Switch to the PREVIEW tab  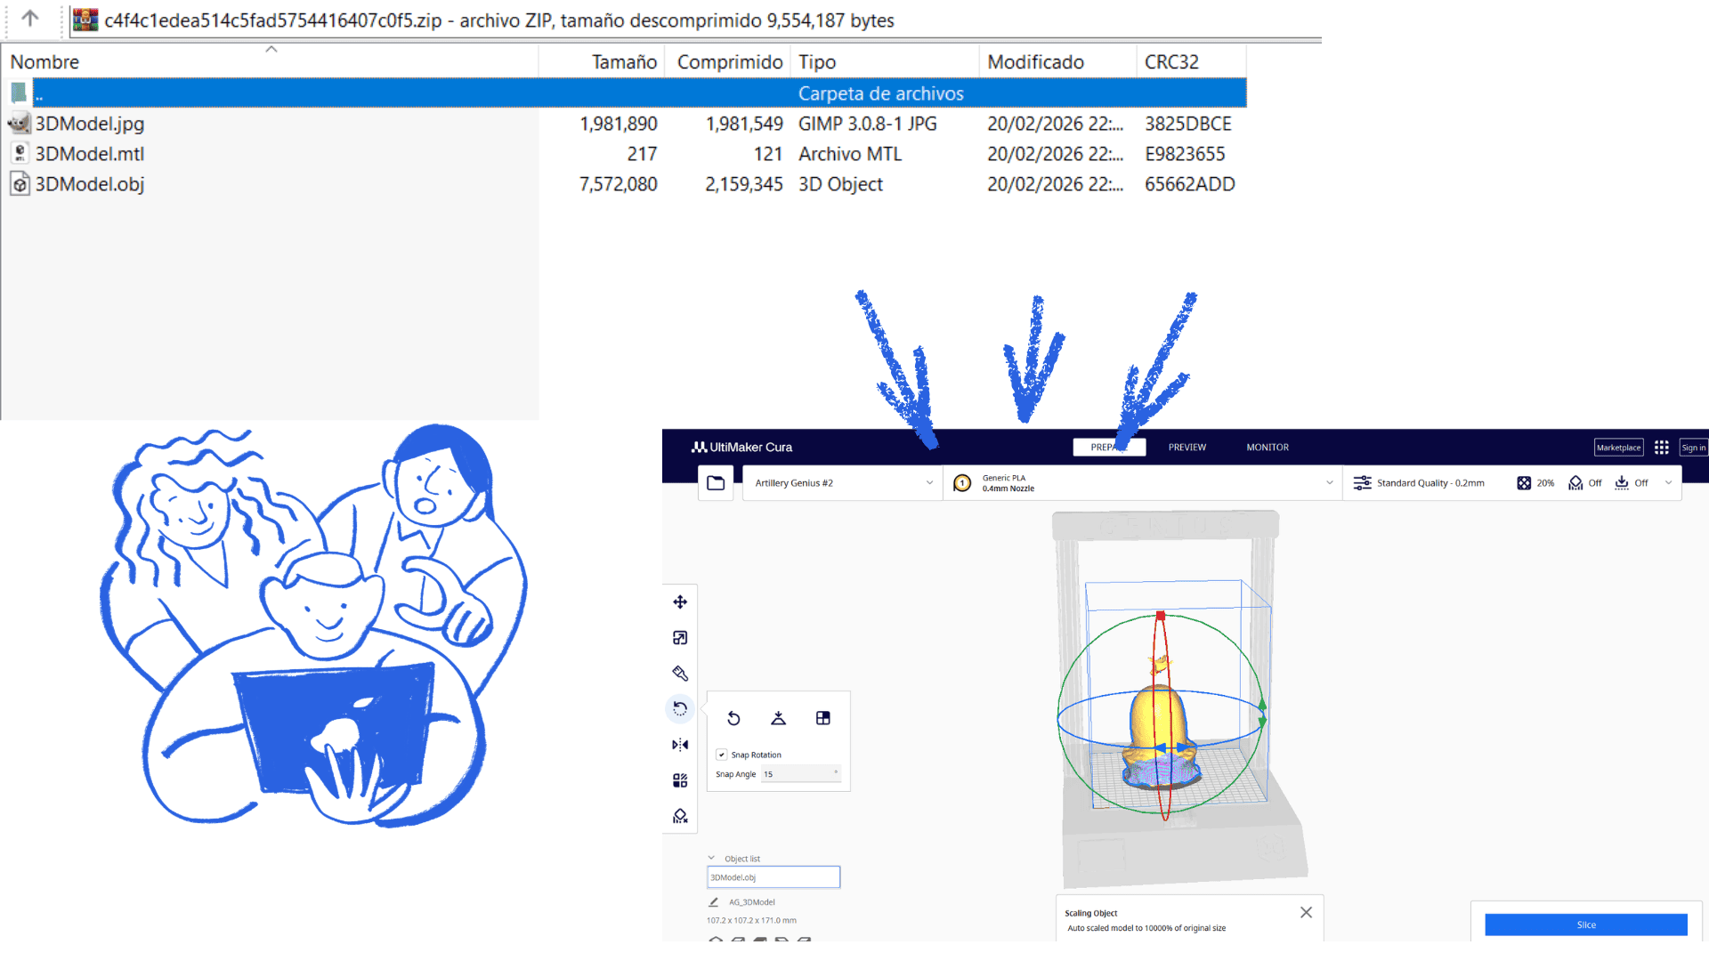coord(1187,448)
